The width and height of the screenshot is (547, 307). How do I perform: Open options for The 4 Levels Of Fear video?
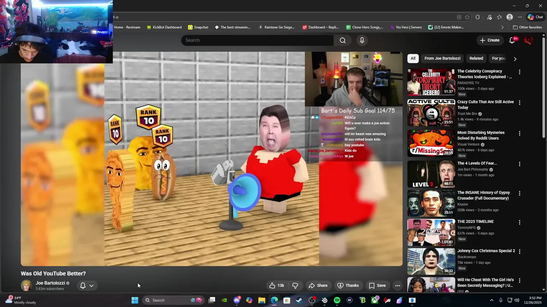(x=520, y=164)
